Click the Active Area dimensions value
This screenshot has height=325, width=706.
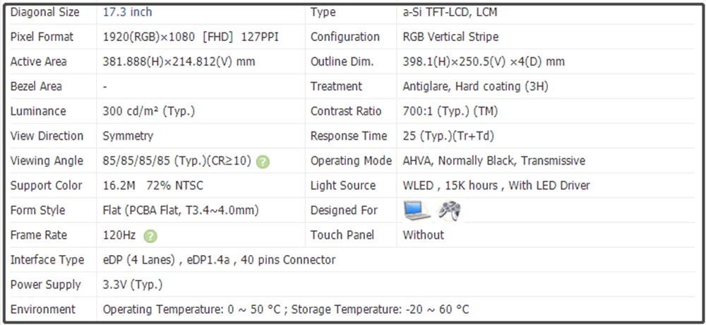[179, 61]
